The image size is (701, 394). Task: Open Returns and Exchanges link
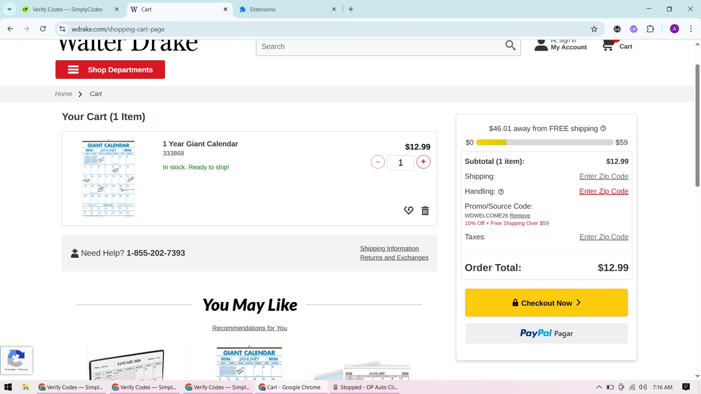point(394,258)
